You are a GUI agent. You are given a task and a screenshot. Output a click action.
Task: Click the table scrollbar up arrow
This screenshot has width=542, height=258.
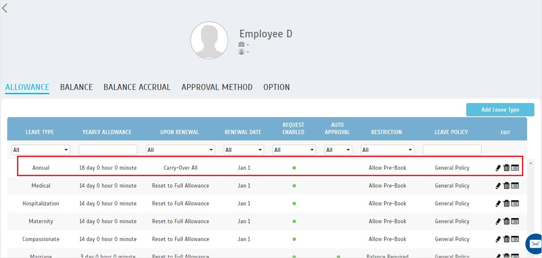(x=531, y=162)
